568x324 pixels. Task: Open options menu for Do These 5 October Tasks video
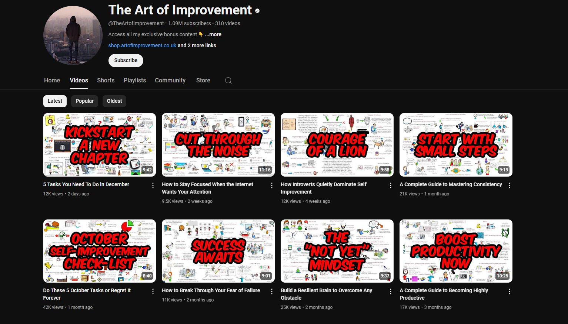[153, 291]
